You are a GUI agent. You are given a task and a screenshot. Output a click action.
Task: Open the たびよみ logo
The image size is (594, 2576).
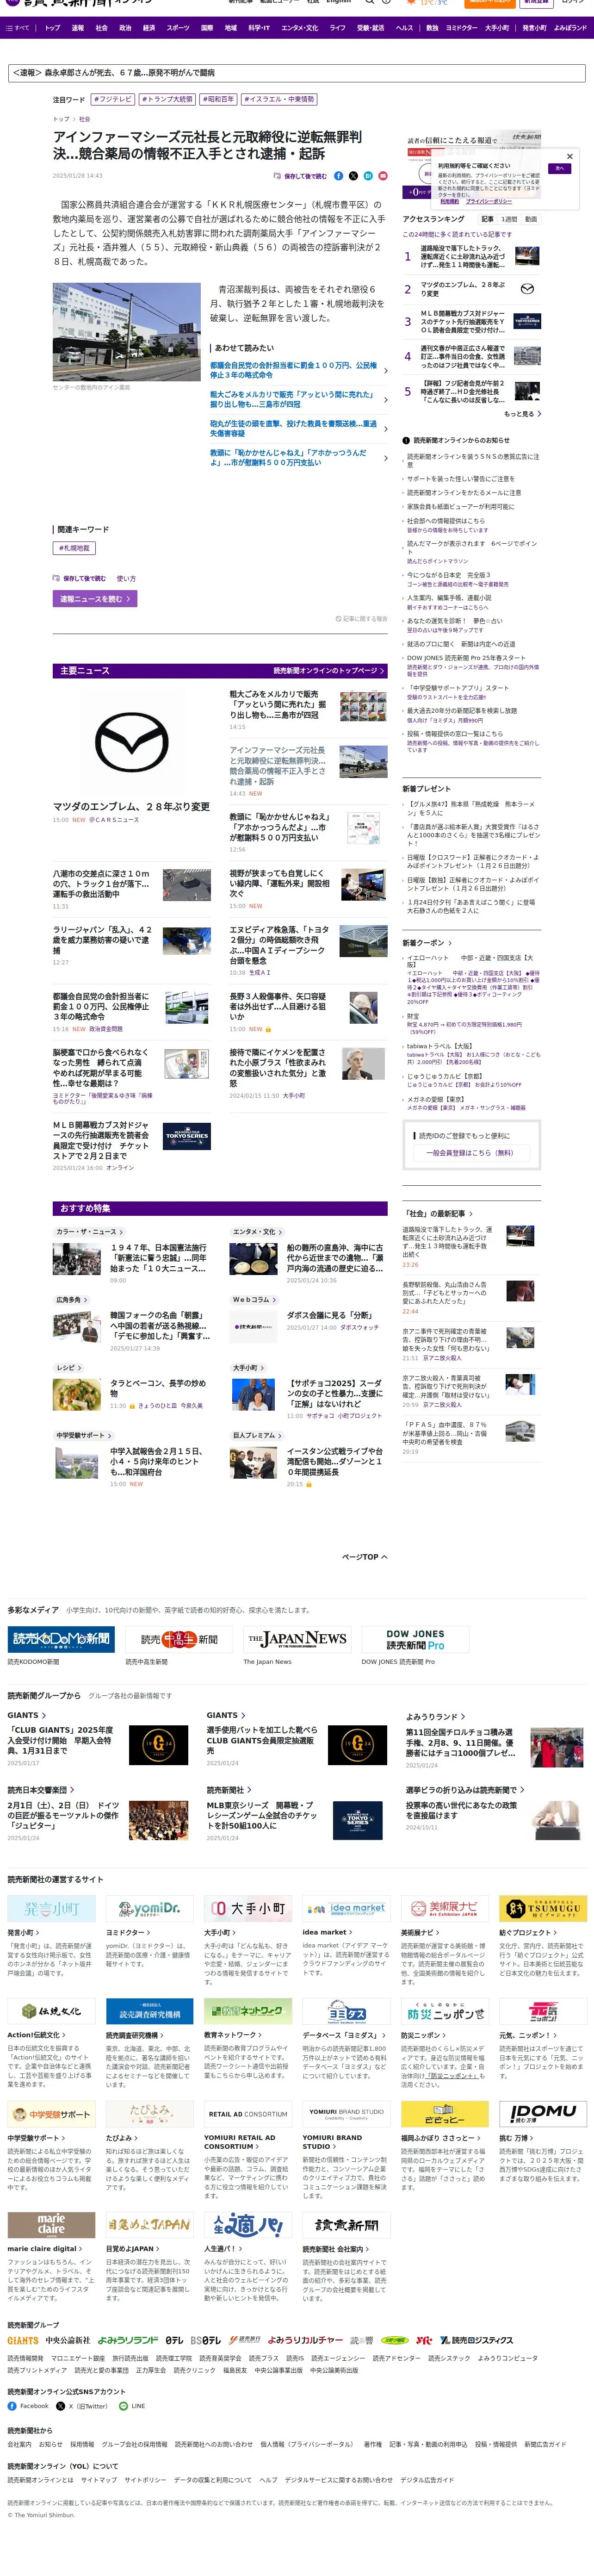(150, 2113)
